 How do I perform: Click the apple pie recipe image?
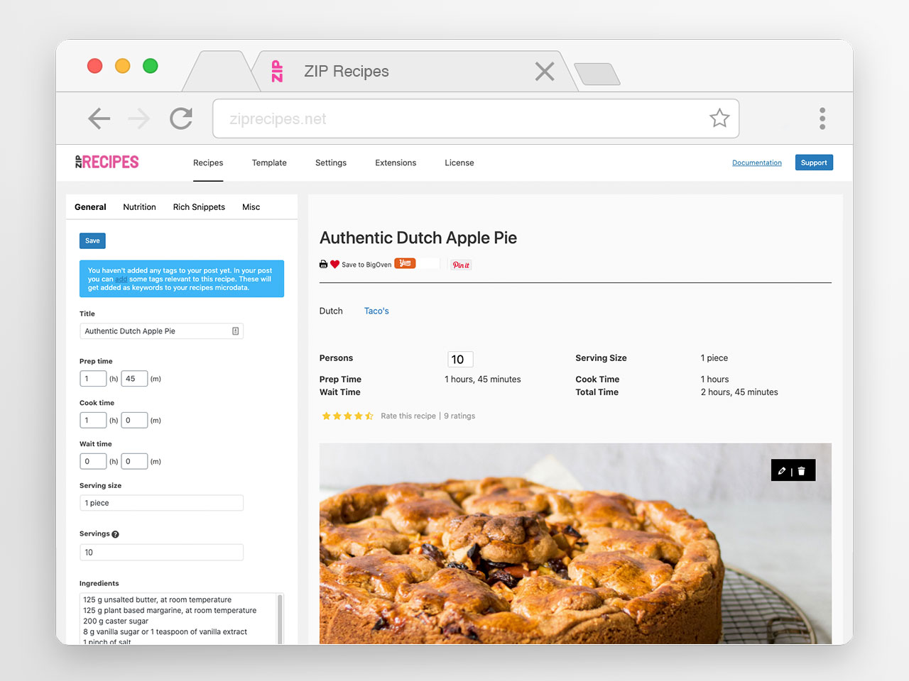click(x=575, y=543)
